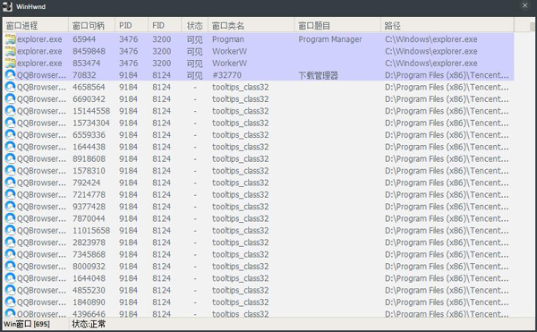Click QQBrowser icon for handle 11015658
The width and height of the screenshot is (537, 332).
click(10, 230)
